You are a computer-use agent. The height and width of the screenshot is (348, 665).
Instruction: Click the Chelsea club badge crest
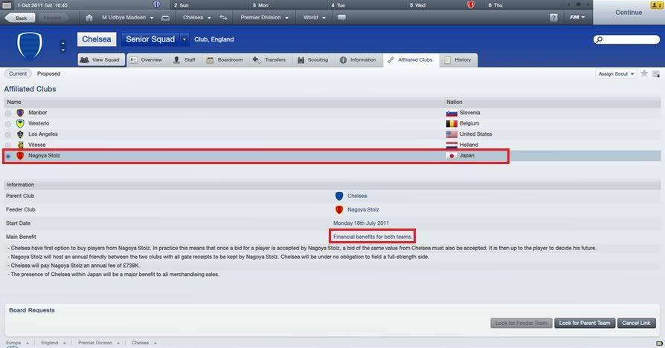point(30,46)
